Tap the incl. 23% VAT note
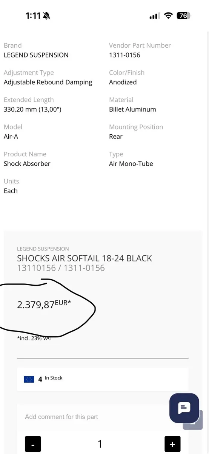This screenshot has width=209, height=454. [x=34, y=338]
